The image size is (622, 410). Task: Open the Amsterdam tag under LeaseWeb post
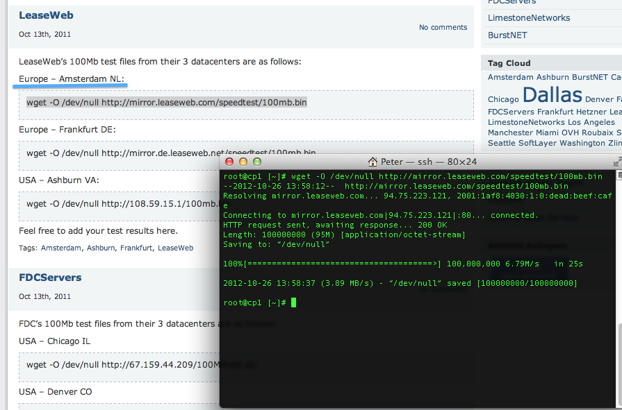coord(61,248)
